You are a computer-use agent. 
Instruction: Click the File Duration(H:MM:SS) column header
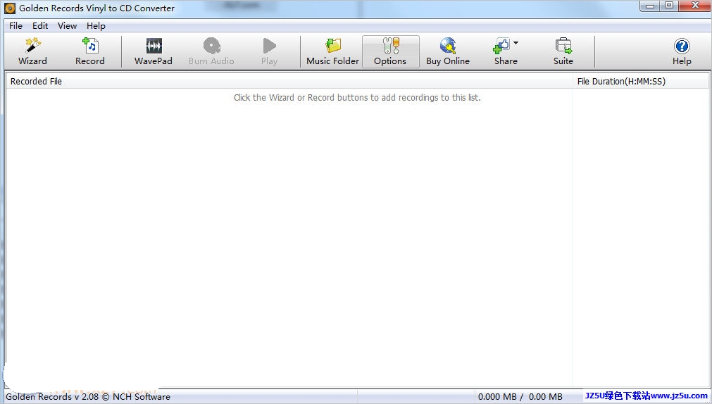click(x=640, y=81)
